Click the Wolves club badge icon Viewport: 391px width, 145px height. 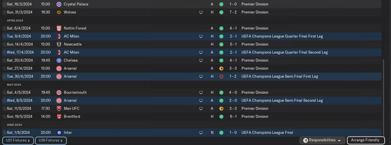click(59, 12)
